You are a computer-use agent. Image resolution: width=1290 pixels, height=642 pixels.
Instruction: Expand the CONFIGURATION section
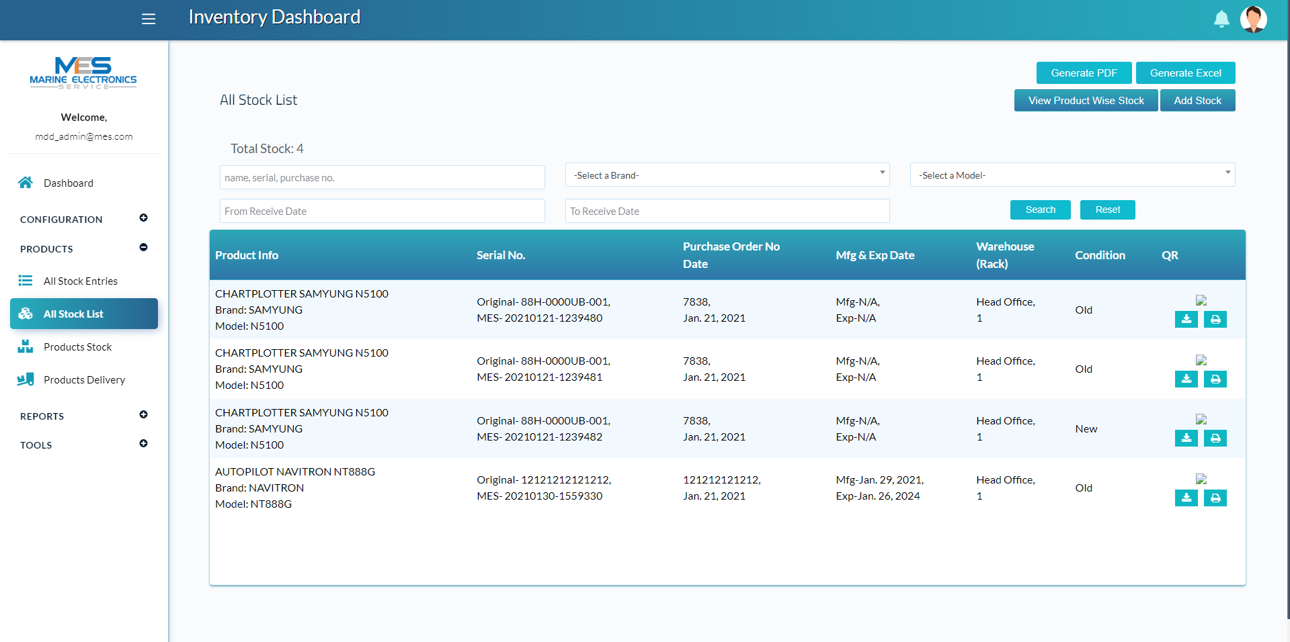click(x=143, y=218)
